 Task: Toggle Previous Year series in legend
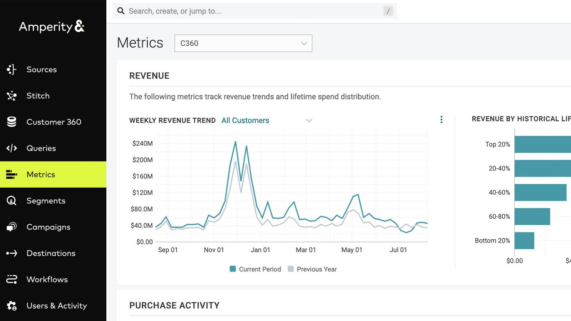312,269
